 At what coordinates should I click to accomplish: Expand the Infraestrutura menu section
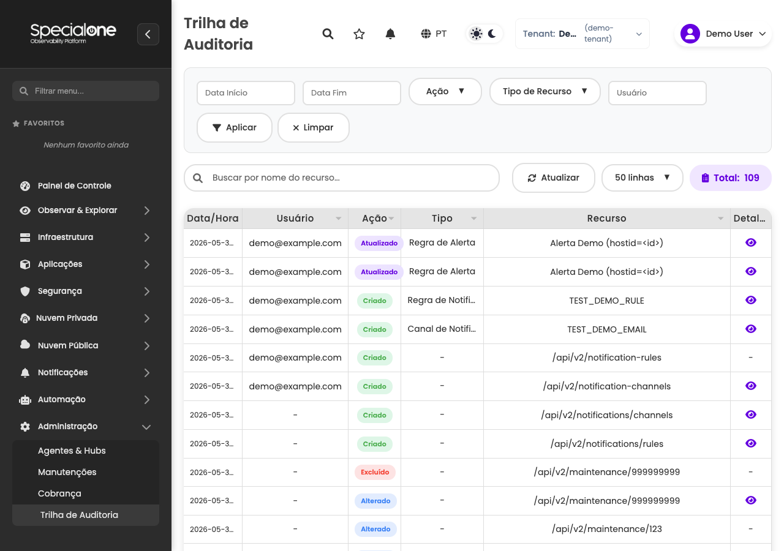pyautogui.click(x=86, y=237)
